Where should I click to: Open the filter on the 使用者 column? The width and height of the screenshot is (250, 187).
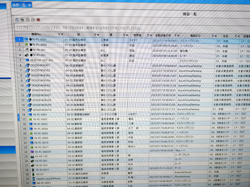148,35
